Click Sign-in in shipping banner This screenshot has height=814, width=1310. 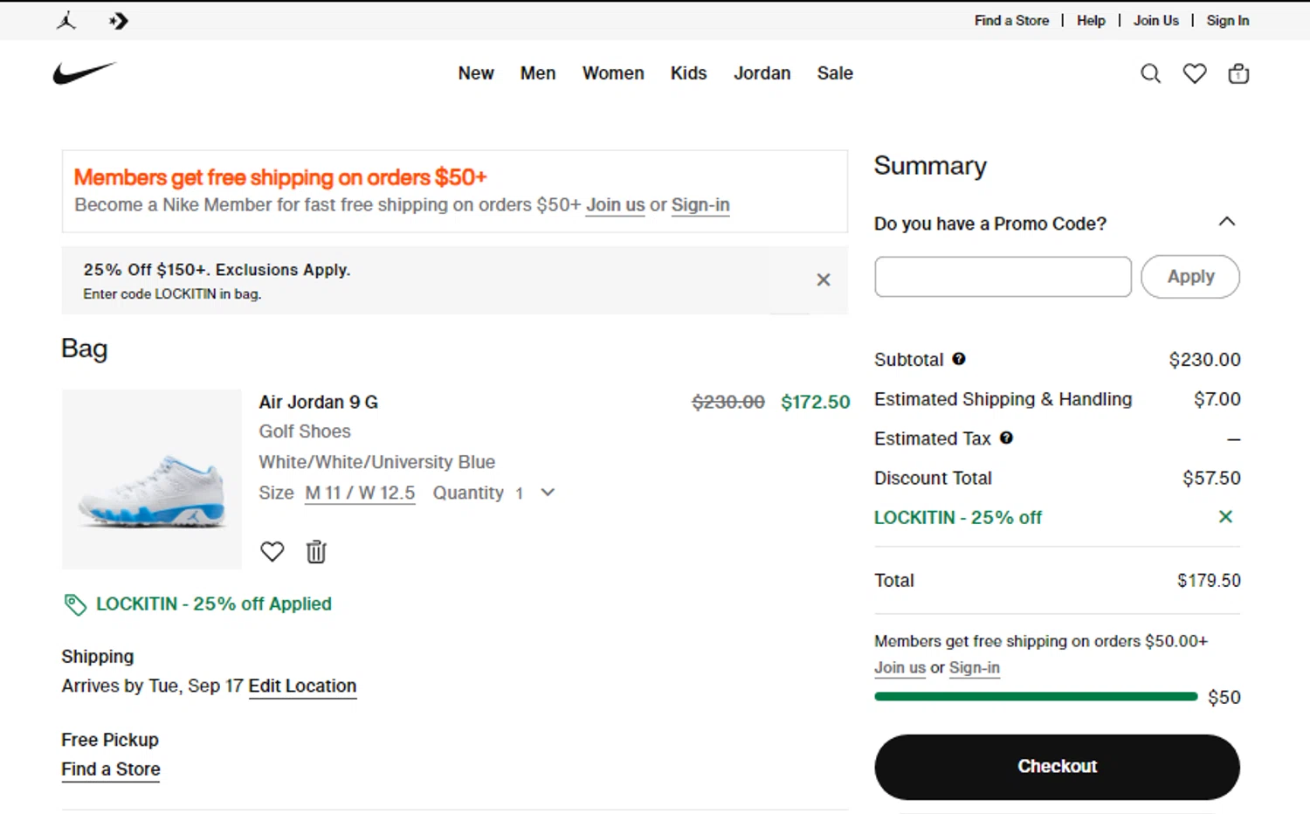[x=700, y=204]
